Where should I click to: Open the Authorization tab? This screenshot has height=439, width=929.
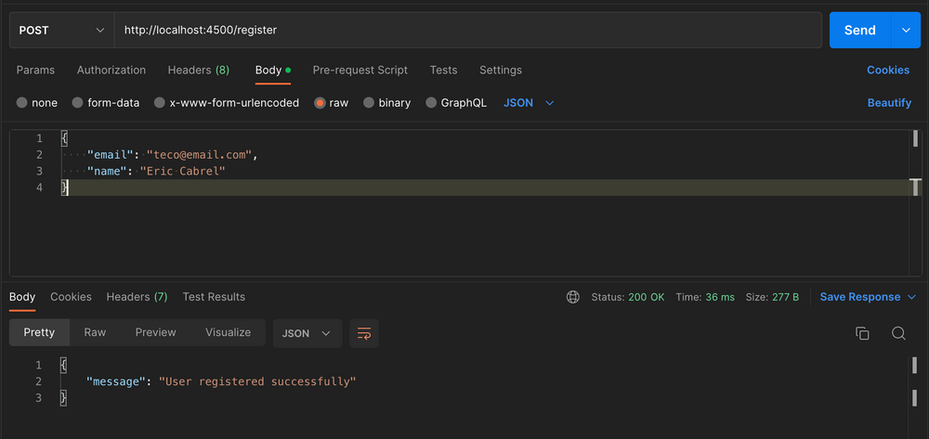coord(111,70)
